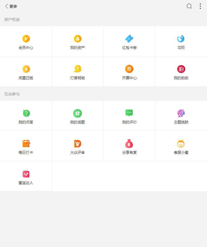207x247 pixels.
Task: Tap the green 我的话题 hashtag icon
Action: tap(78, 113)
